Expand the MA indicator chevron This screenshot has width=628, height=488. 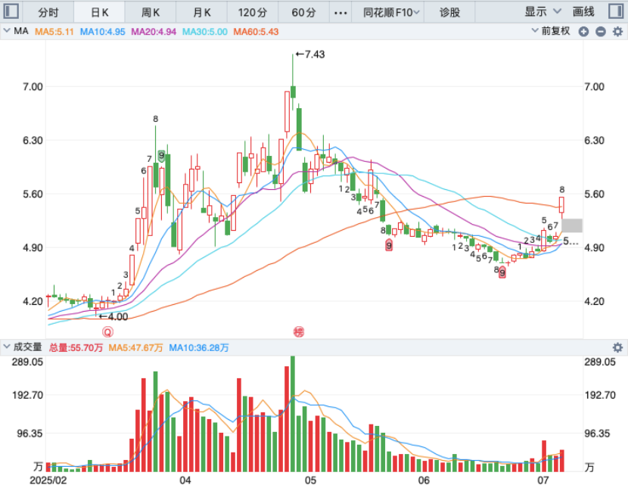tap(7, 31)
